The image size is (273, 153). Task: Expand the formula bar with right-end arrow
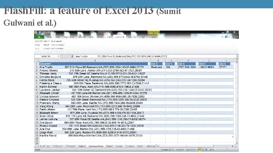click(237, 56)
